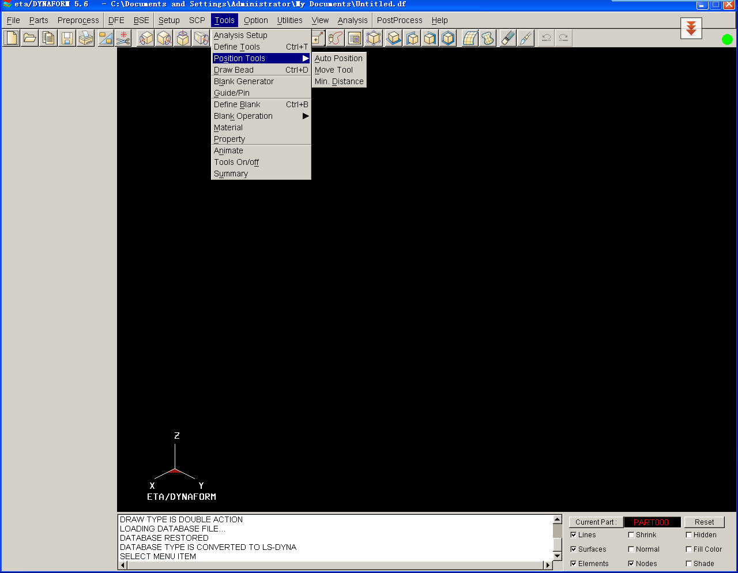The image size is (738, 573).
Task: Select Blank Generator menu entry
Action: click(261, 81)
